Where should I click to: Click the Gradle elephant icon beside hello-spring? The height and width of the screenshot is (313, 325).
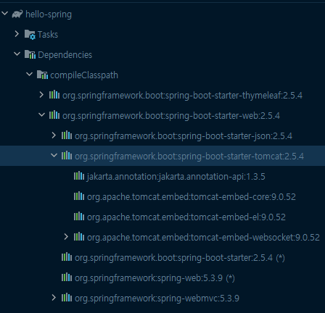[17, 14]
